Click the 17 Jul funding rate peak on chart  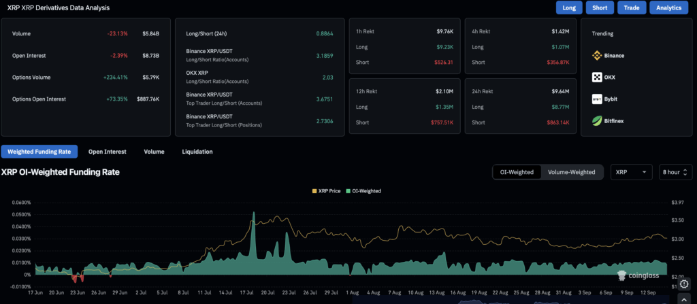pos(254,213)
